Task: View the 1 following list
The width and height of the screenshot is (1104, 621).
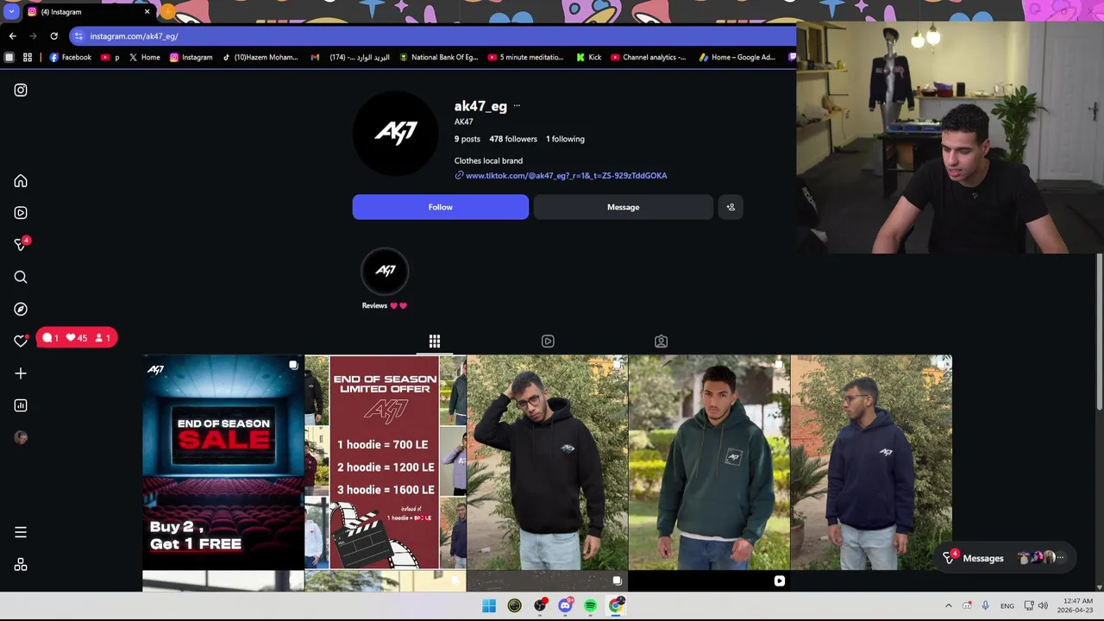Action: coord(565,139)
